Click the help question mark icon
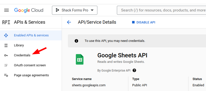 [134, 70]
